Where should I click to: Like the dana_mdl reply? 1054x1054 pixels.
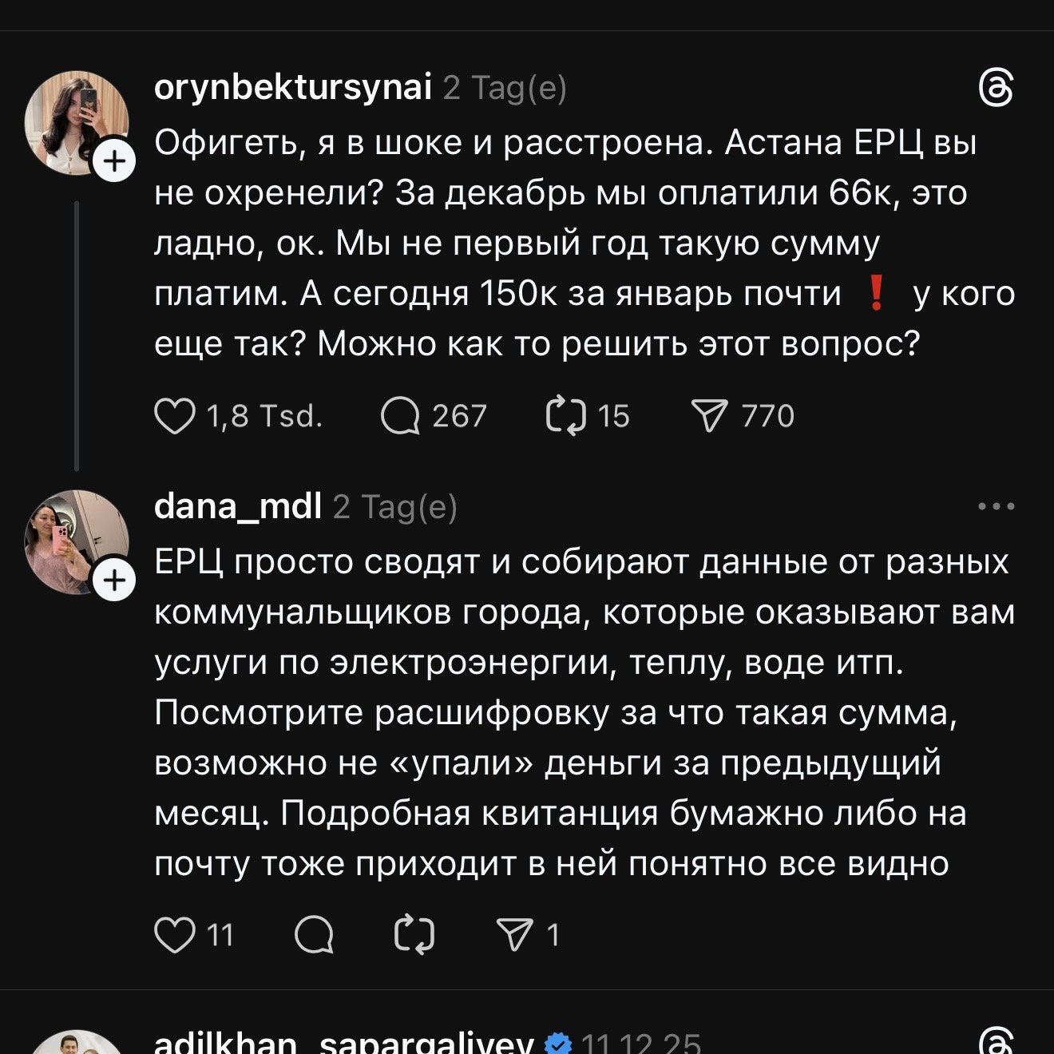pos(175,934)
